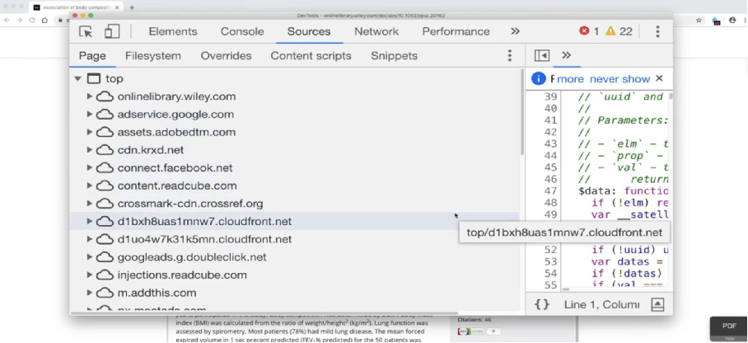
Task: Open the Performance panel tab
Action: (x=456, y=31)
